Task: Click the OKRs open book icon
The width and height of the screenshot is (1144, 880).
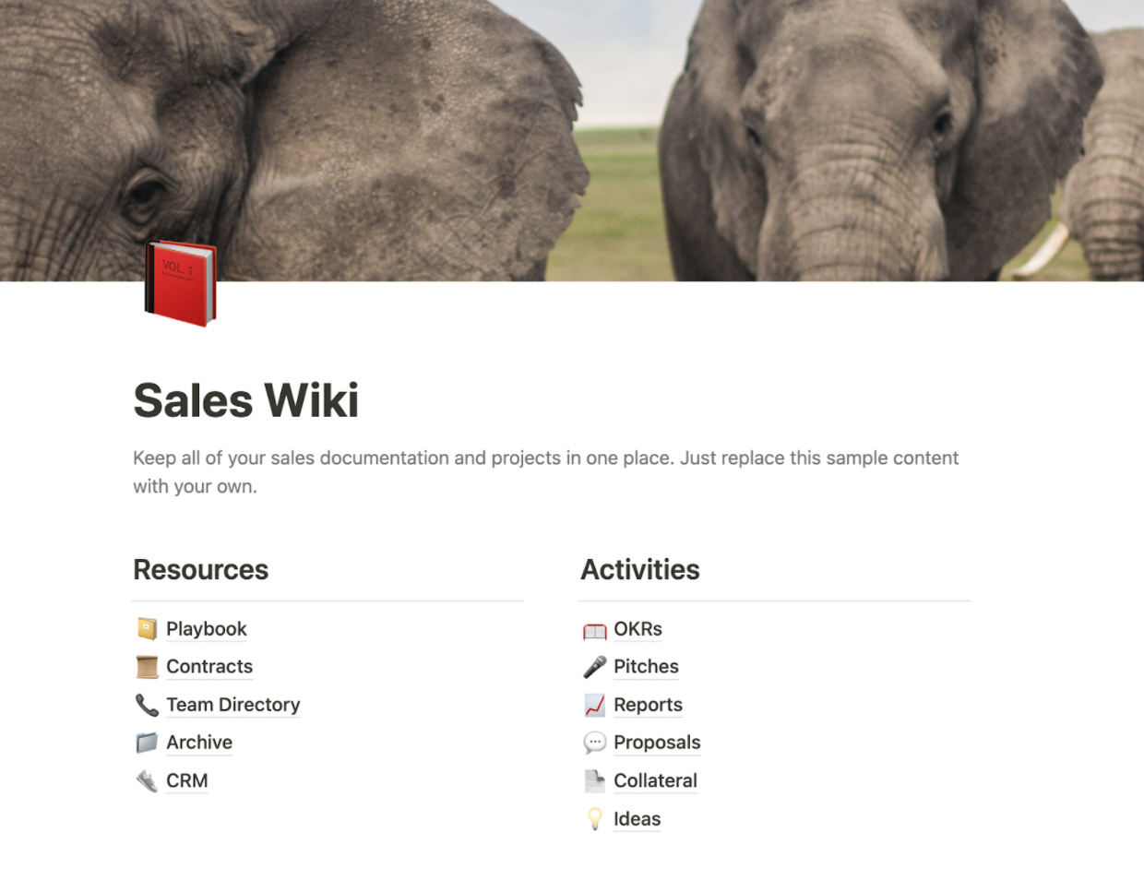Action: click(x=595, y=630)
